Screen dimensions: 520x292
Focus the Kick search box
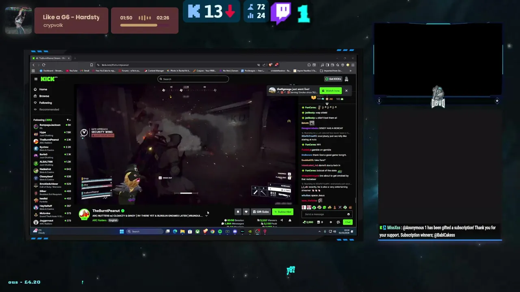point(193,79)
